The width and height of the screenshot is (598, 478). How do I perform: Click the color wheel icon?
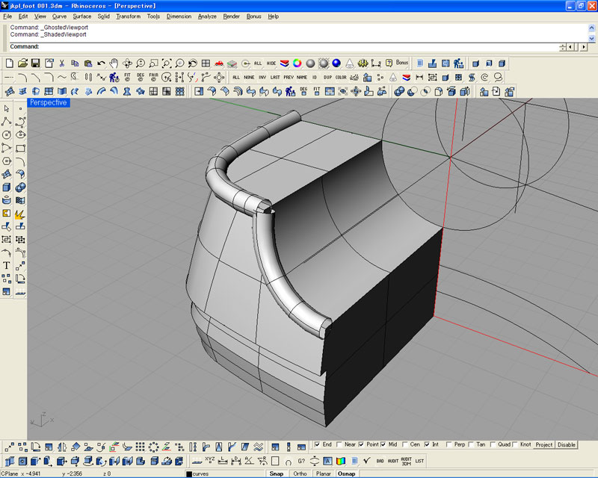pyautogui.click(x=297, y=63)
